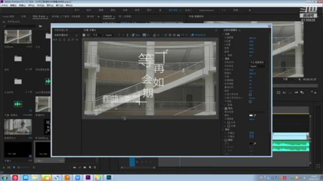Open program monitor settings wrench

point(300,79)
